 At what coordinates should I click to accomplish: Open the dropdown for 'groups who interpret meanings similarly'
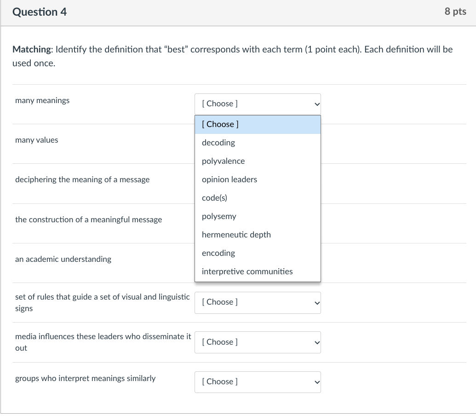click(258, 382)
